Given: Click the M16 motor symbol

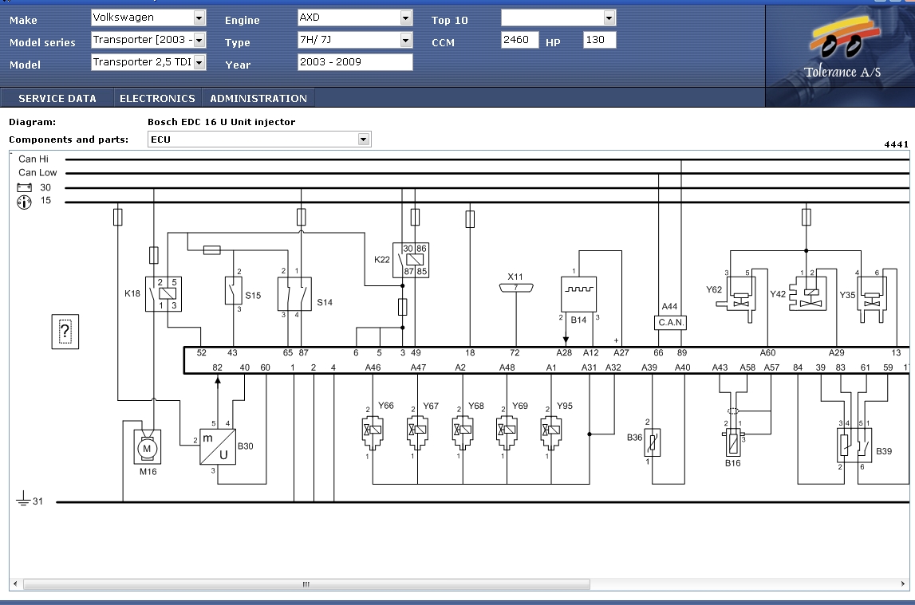Looking at the screenshot, I should point(146,449).
